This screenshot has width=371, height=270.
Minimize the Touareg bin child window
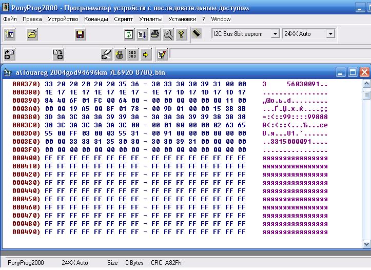[x=341, y=72]
